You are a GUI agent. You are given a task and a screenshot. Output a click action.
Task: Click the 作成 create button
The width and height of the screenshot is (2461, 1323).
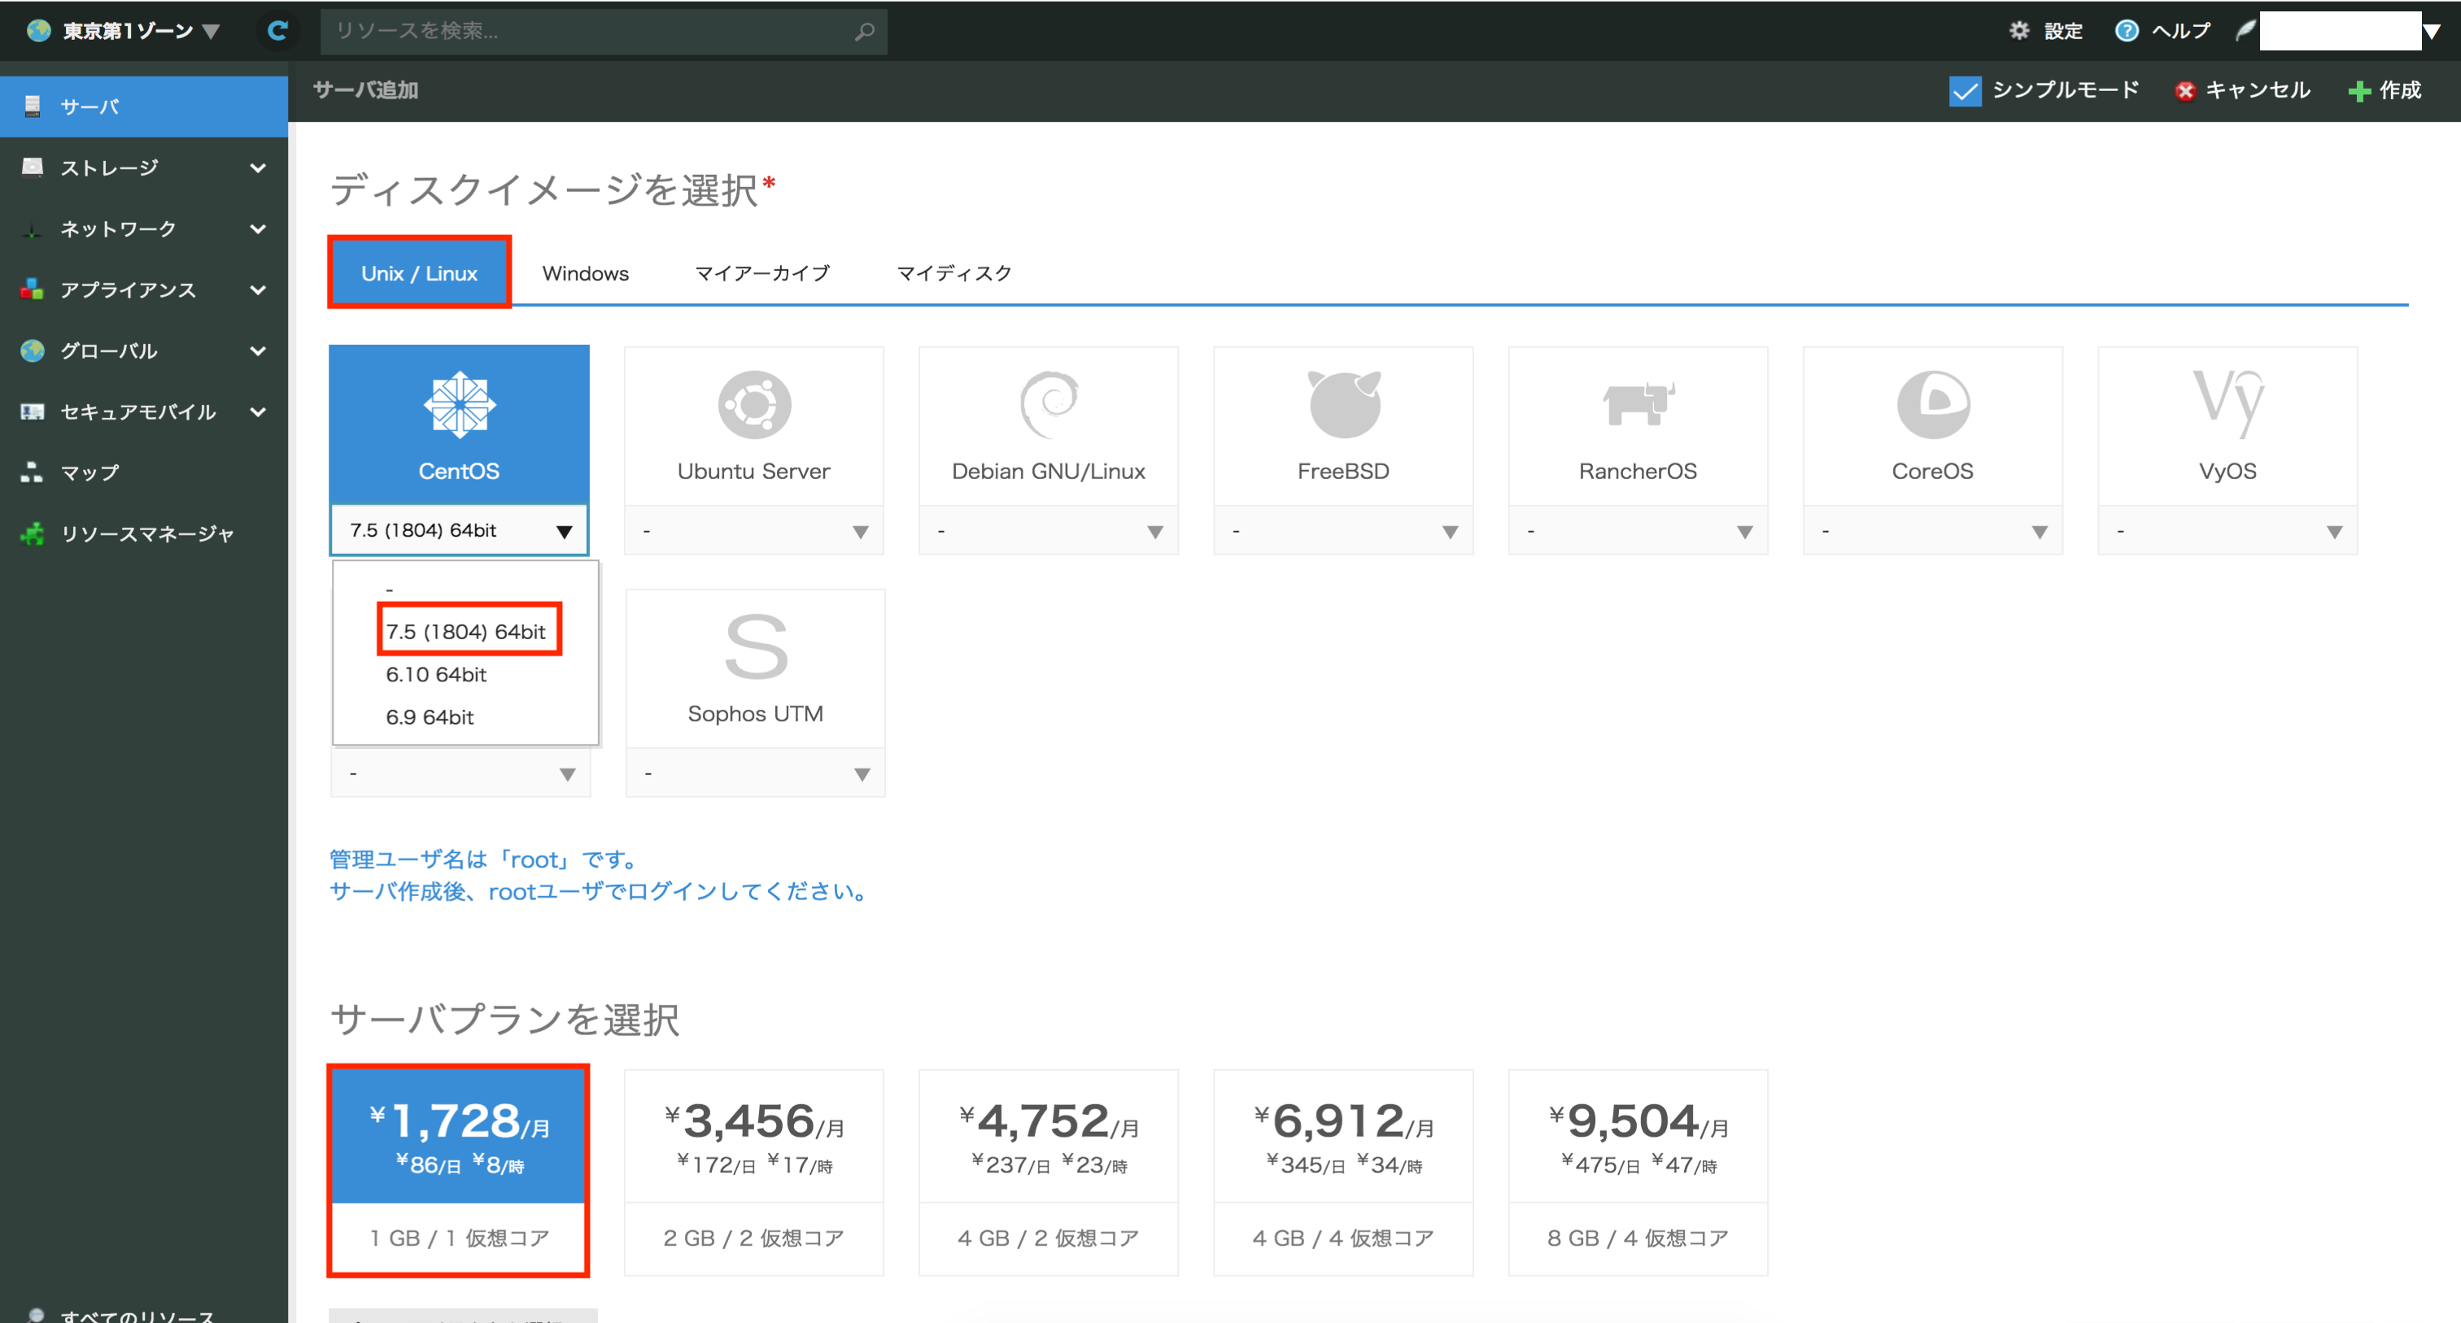(2385, 91)
